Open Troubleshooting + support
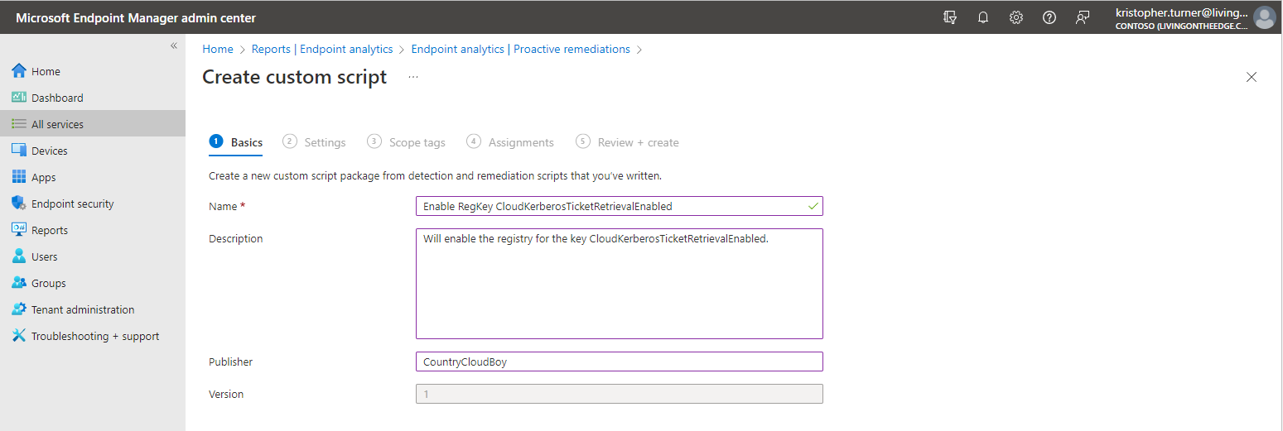The width and height of the screenshot is (1283, 431). coord(94,336)
